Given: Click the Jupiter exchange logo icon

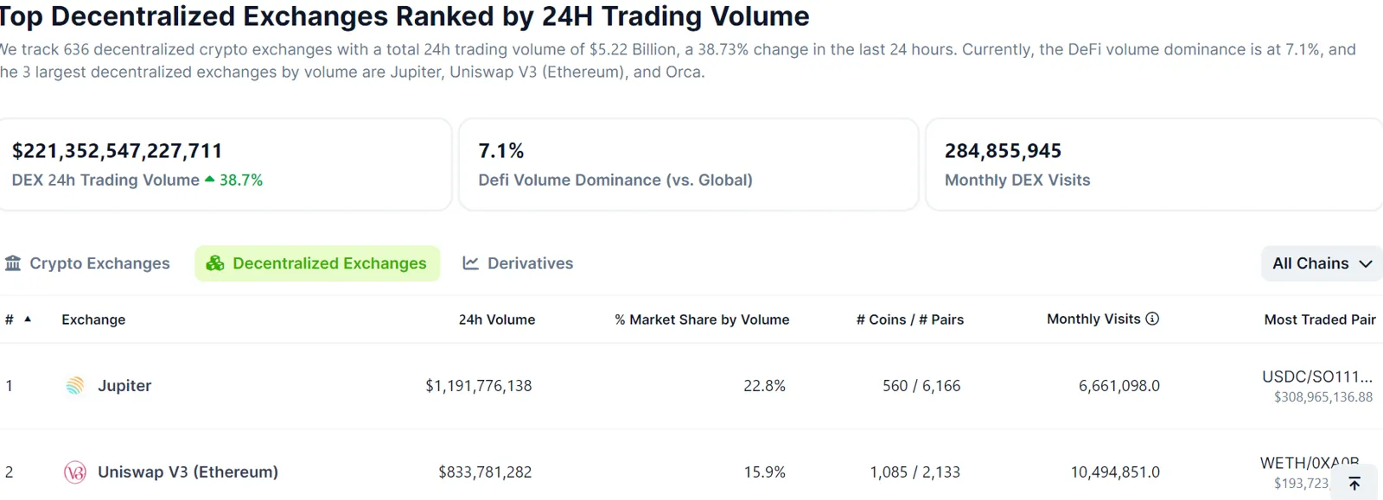Looking at the screenshot, I should click(75, 386).
